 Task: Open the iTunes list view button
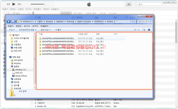[129, 4]
